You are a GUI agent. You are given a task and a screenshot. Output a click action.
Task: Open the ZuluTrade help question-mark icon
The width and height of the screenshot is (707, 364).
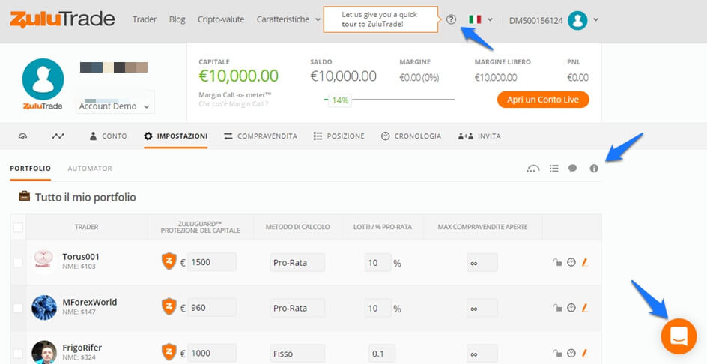(452, 19)
